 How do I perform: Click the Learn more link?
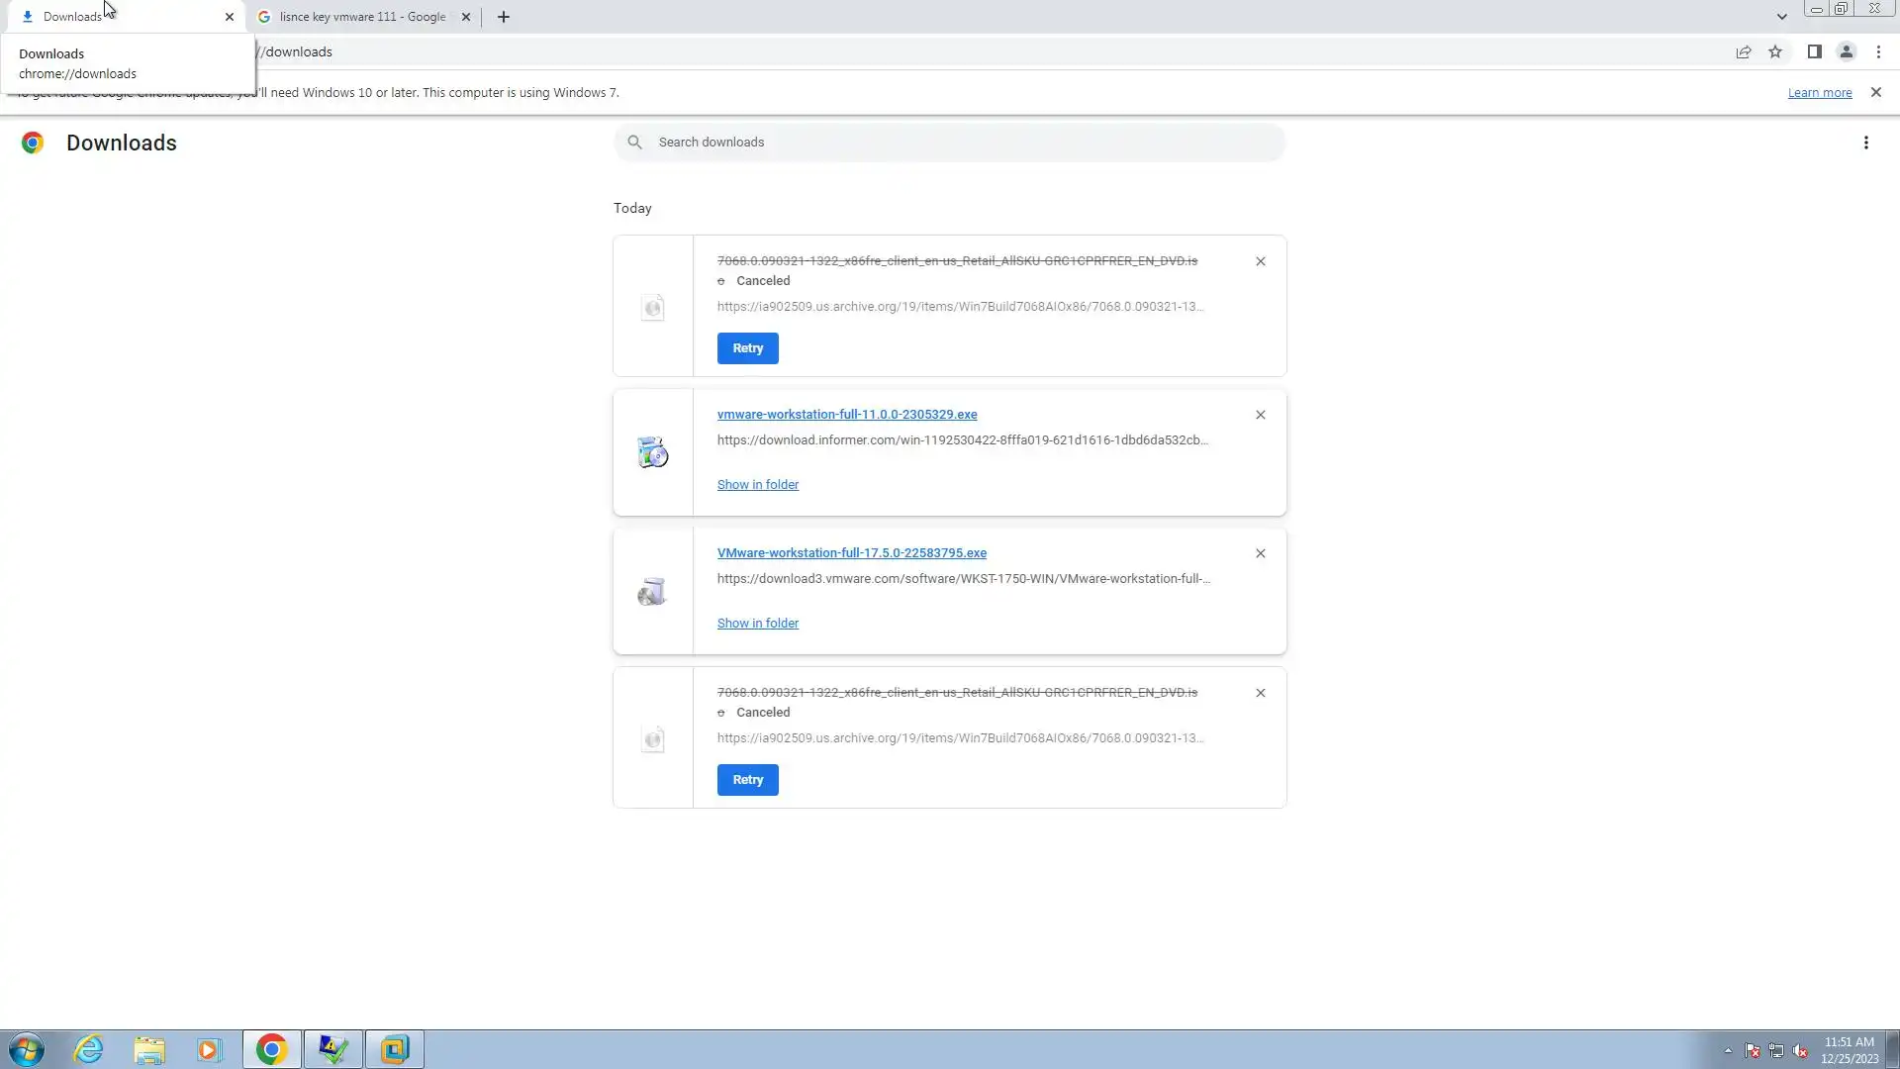pyautogui.click(x=1819, y=93)
